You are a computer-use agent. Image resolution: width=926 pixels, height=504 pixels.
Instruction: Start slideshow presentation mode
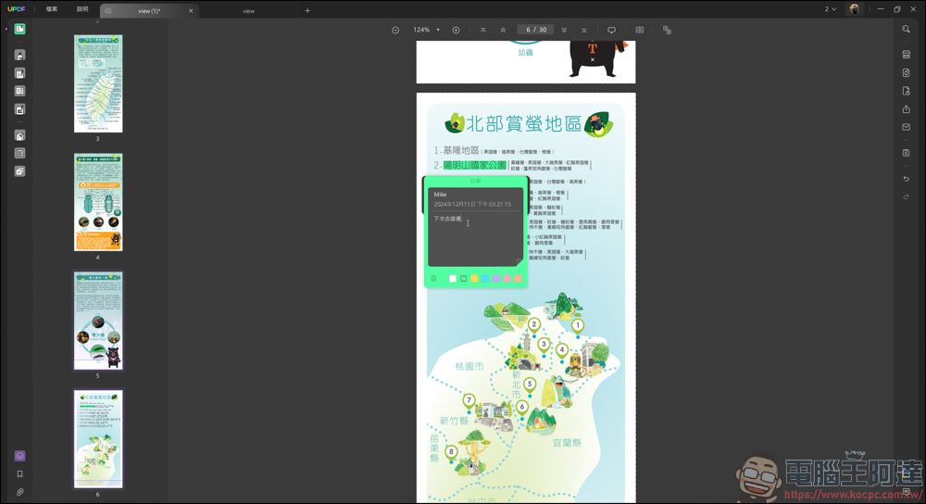click(x=612, y=31)
